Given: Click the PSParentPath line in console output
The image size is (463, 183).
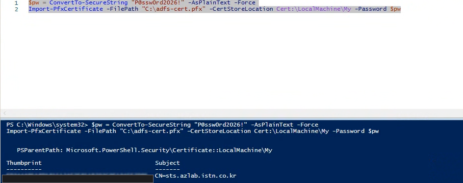Looking at the screenshot, I should pyautogui.click(x=144, y=150).
